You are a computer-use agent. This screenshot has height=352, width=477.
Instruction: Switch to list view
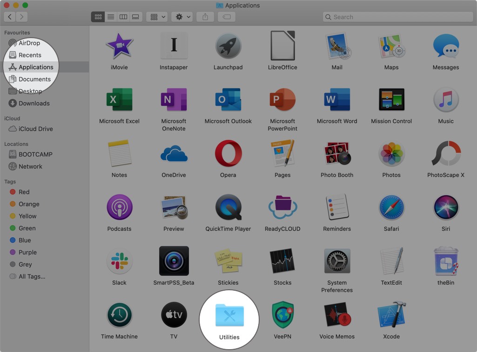click(111, 17)
